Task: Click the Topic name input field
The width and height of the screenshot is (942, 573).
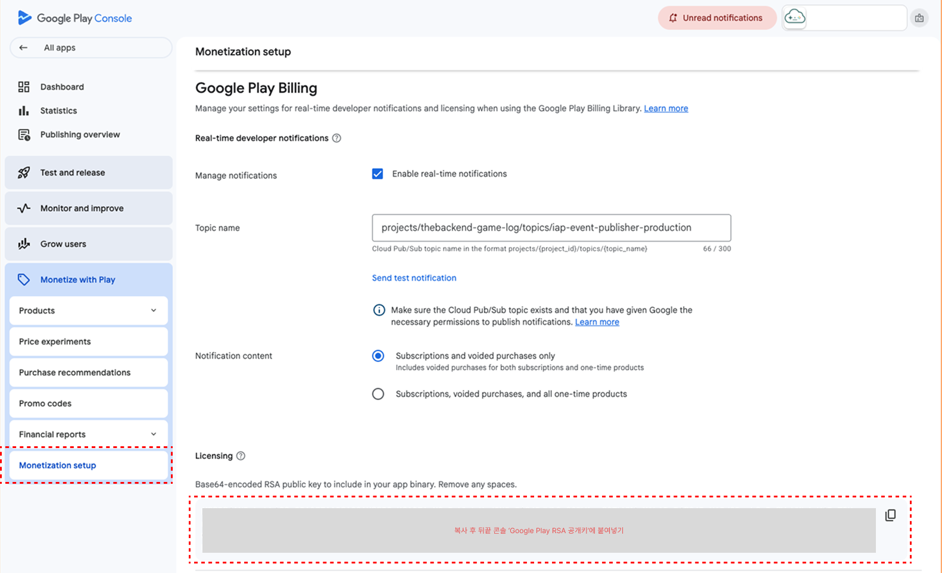Action: pyautogui.click(x=551, y=228)
